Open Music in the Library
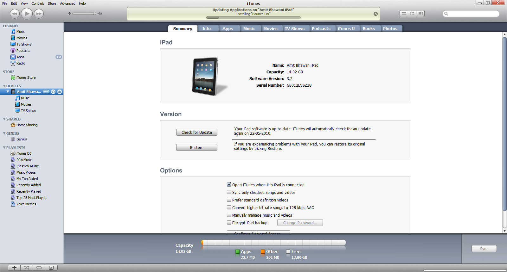Viewport: 507px width, 272px height. tap(21, 32)
